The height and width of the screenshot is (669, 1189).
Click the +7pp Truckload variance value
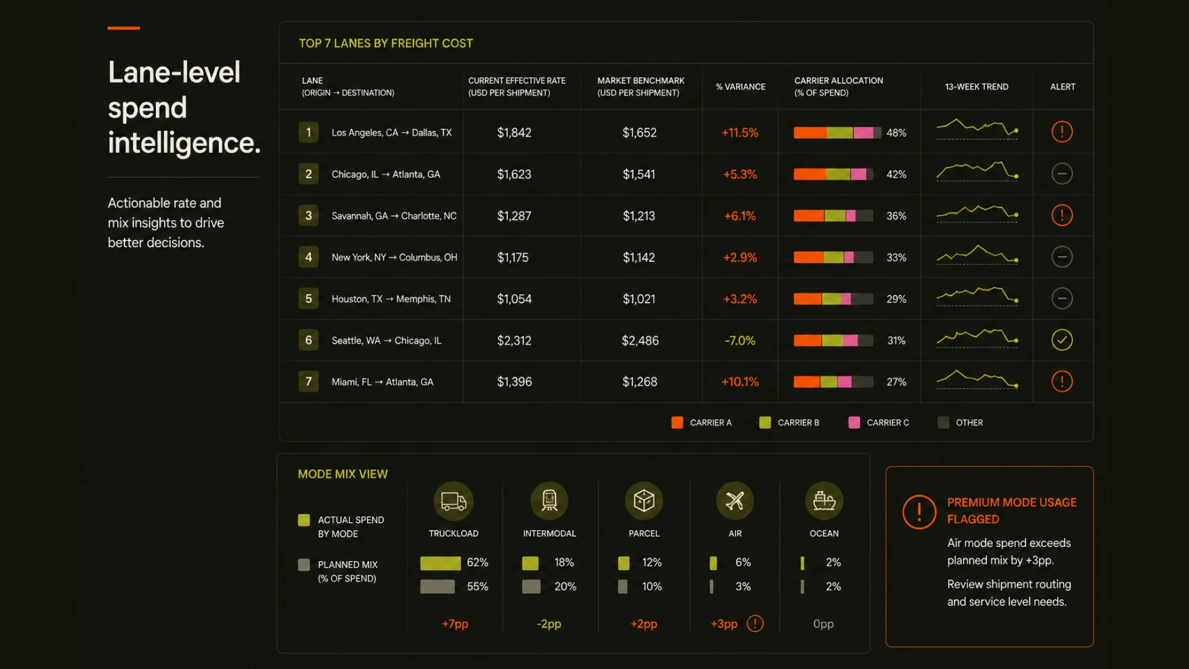(x=455, y=624)
